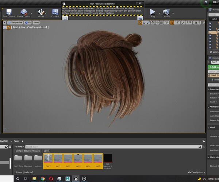Open the Launch options dropdown arrow
This screenshot has width=219, height=182.
point(173,13)
